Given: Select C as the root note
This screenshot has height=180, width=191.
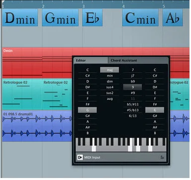Looking at the screenshot, I should 87,70.
